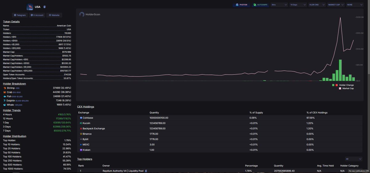The height and width of the screenshot is (173, 370).
Task: Toggle Holder Change green legend swatch
Action: 333,85
